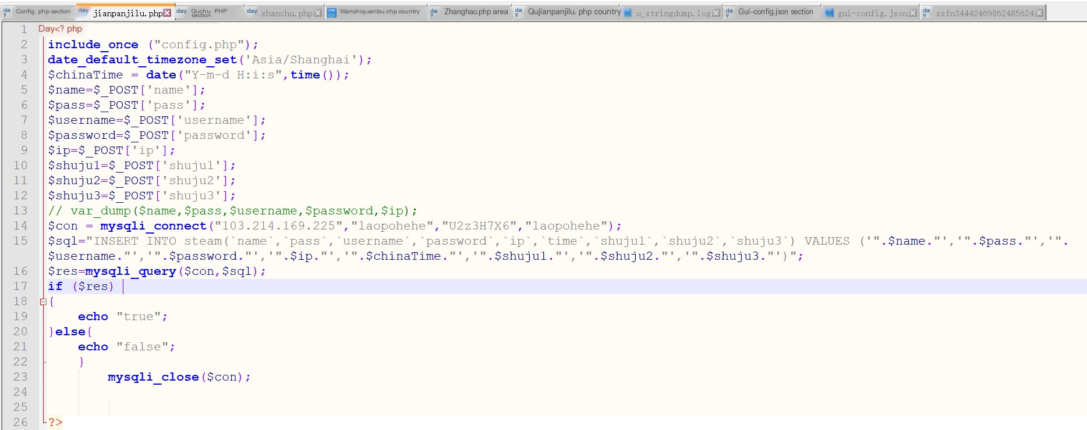Click line number 1 in the gutter
The image size is (1087, 430).
tap(24, 29)
